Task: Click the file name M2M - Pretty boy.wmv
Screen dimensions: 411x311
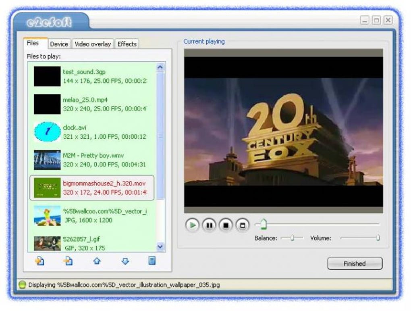Action: tap(93, 155)
